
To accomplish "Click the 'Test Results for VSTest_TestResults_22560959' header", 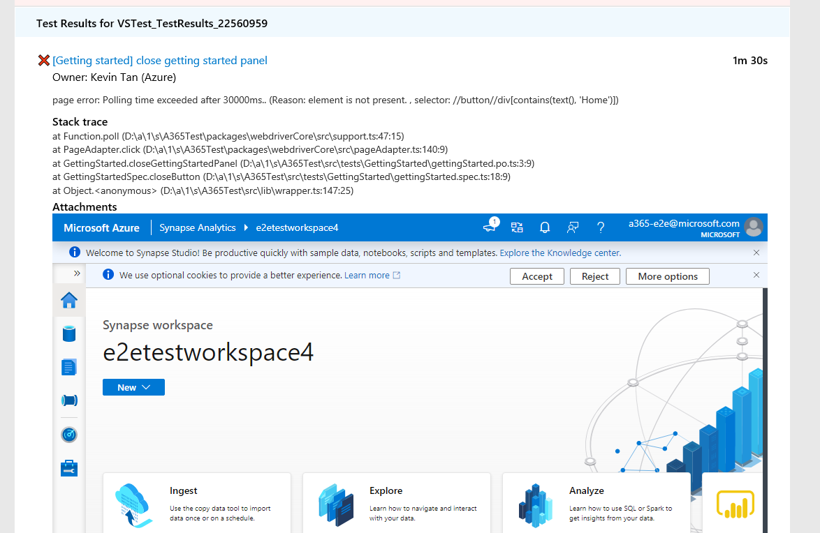I will coord(152,24).
